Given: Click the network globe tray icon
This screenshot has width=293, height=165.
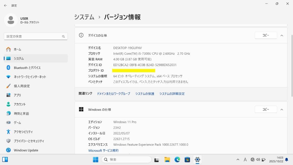Looking at the screenshot, I should pos(253,160).
